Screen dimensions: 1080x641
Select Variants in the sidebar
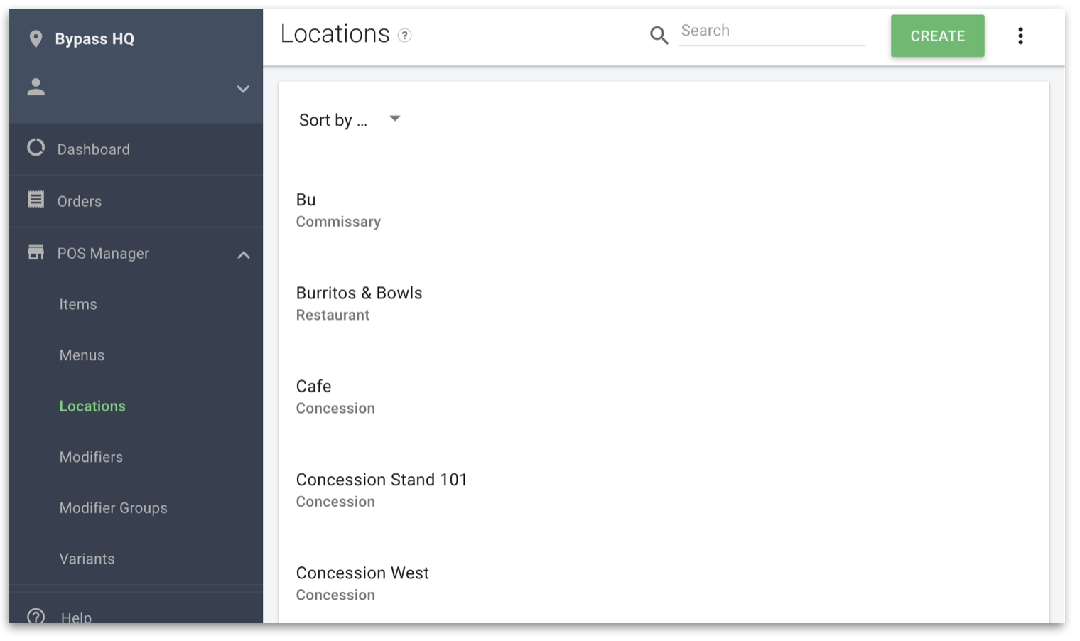tap(87, 559)
